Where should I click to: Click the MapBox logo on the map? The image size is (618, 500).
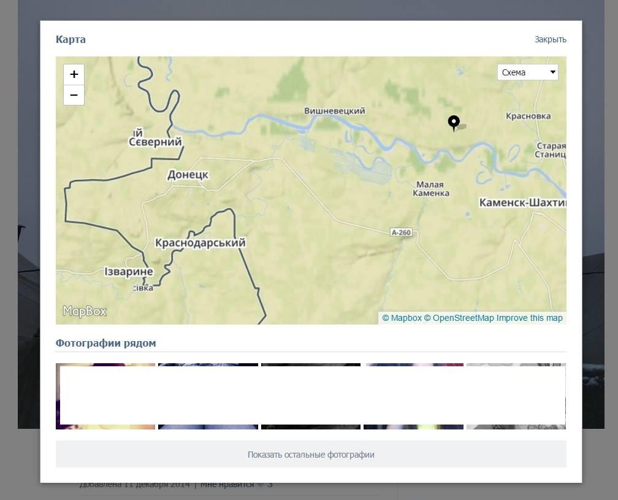coord(85,312)
